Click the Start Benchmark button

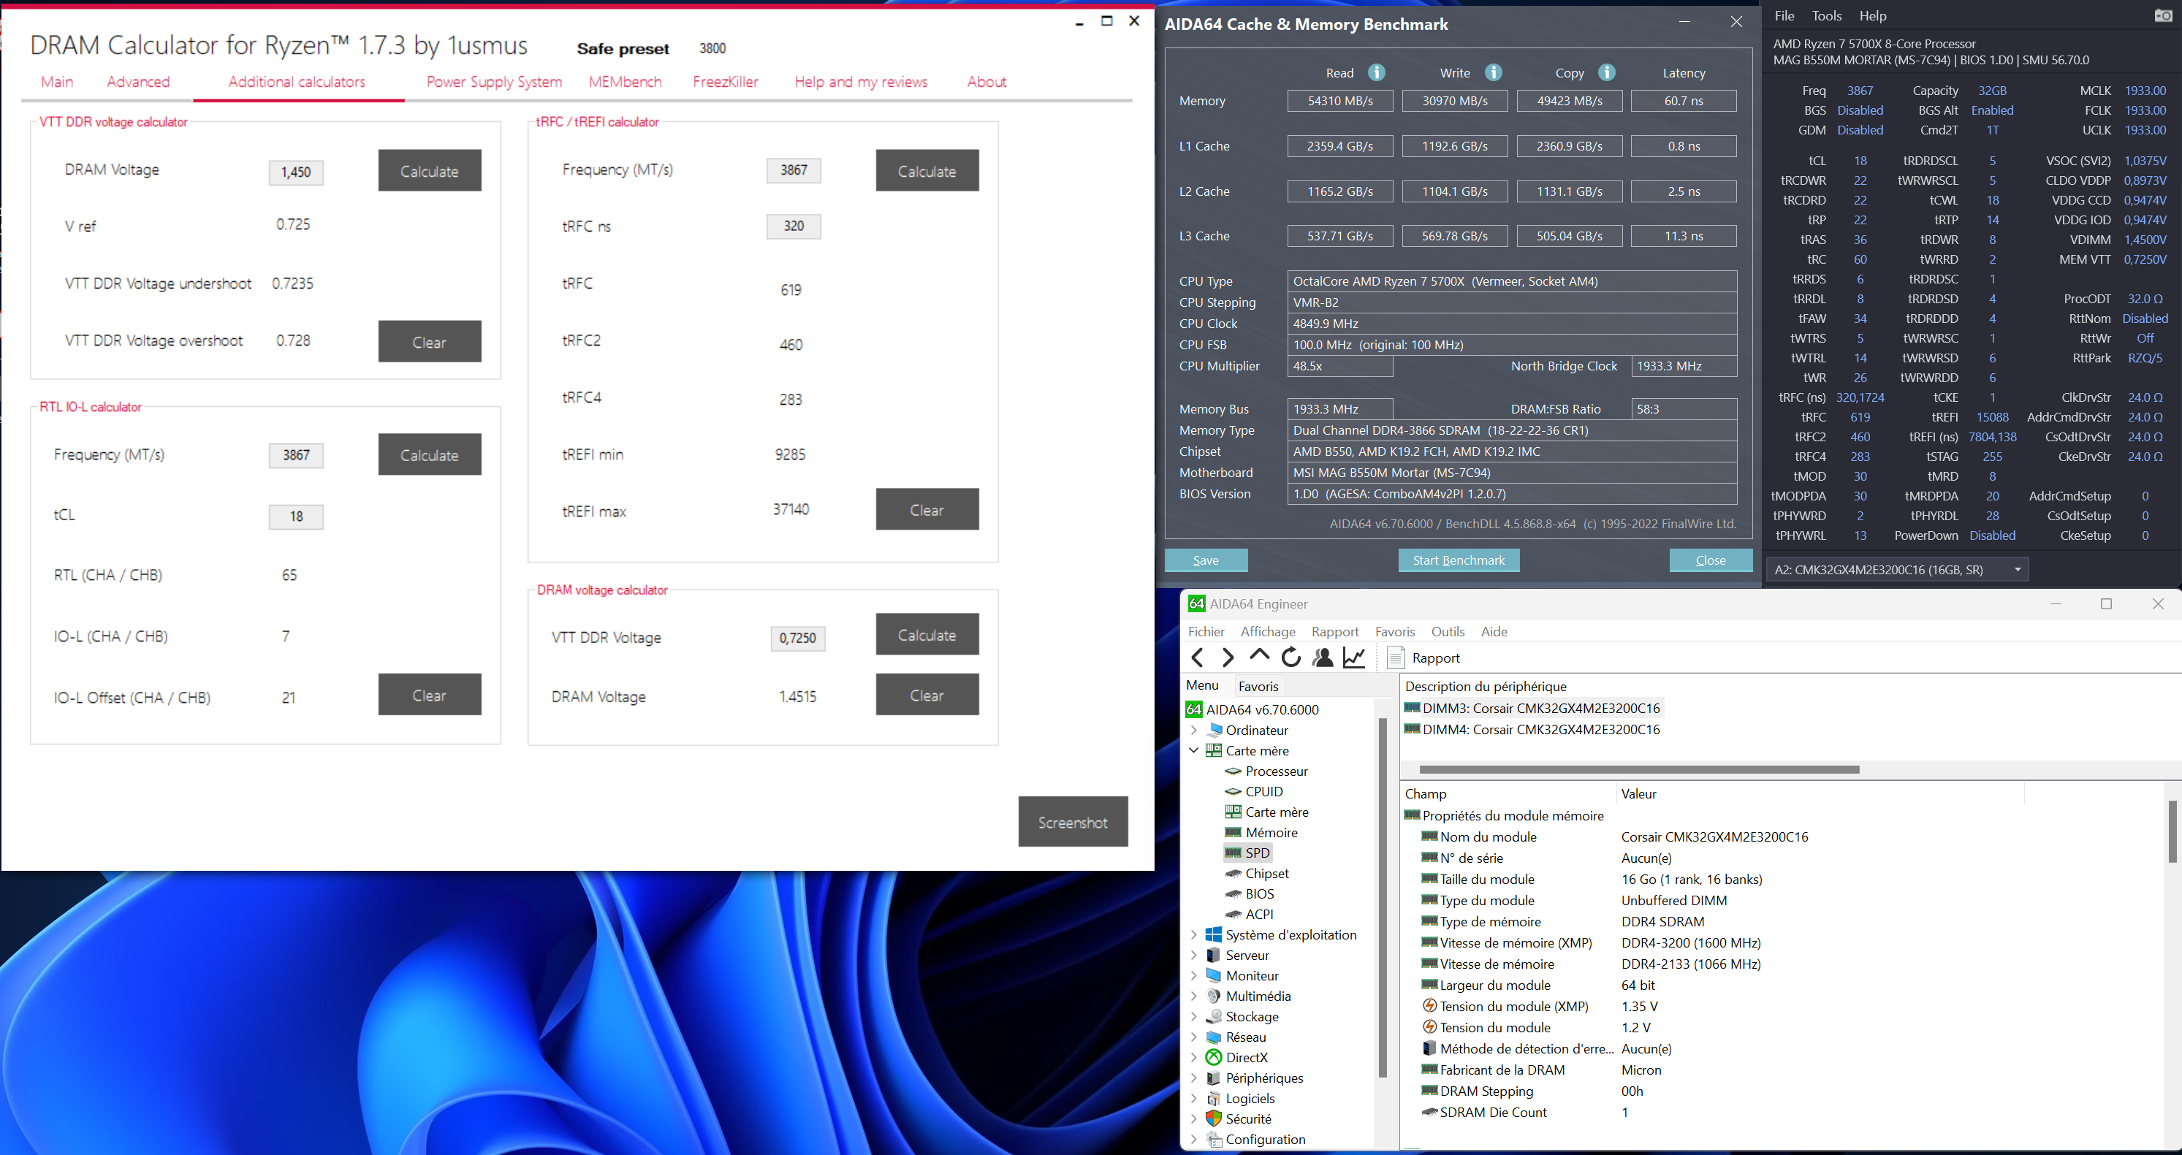pos(1458,560)
